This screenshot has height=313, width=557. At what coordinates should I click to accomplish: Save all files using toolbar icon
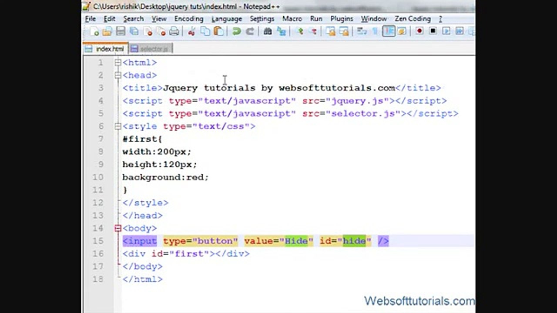[134, 31]
